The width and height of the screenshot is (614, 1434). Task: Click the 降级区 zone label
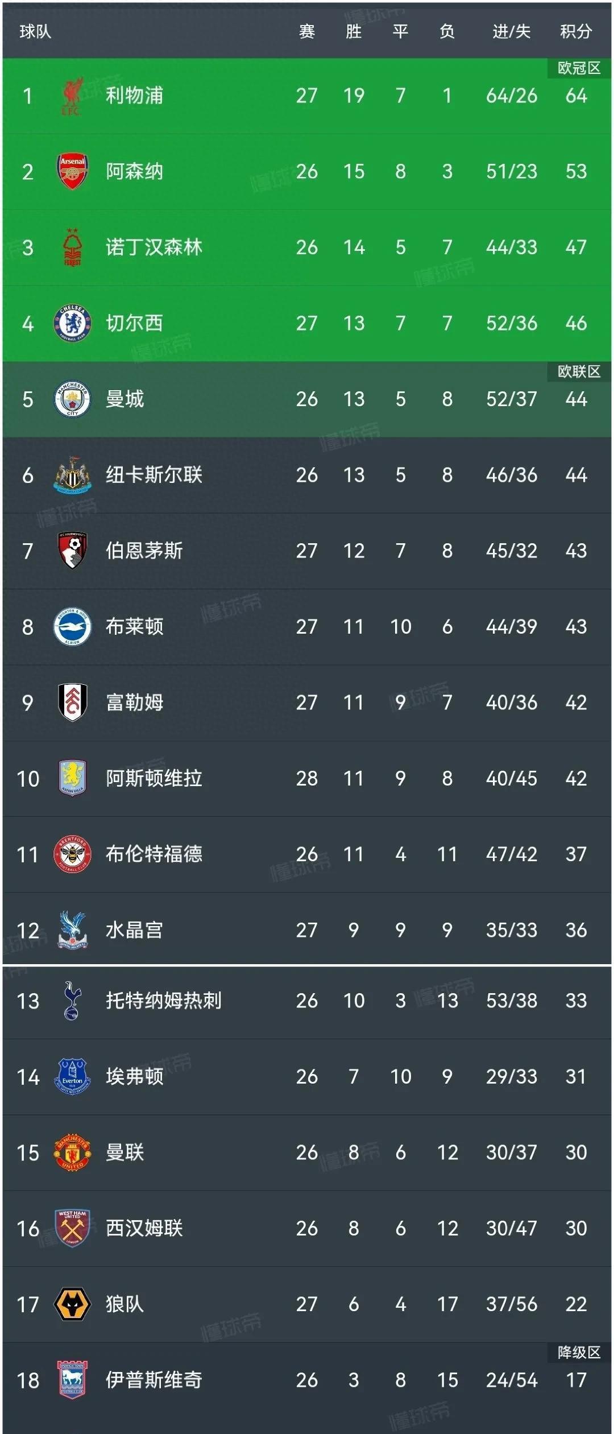click(579, 1352)
